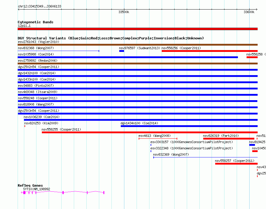Click the RefSeq Genes track title
Viewport: 266px width, 209px height.
point(30,185)
